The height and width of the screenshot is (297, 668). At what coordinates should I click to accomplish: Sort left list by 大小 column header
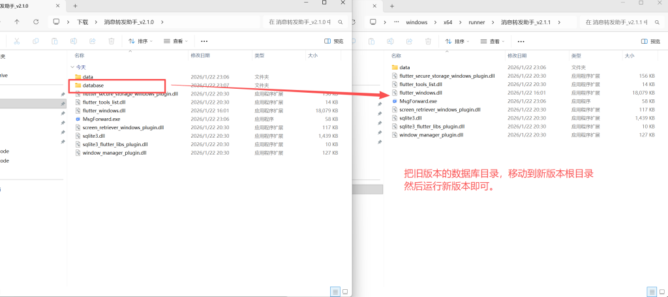coord(312,55)
